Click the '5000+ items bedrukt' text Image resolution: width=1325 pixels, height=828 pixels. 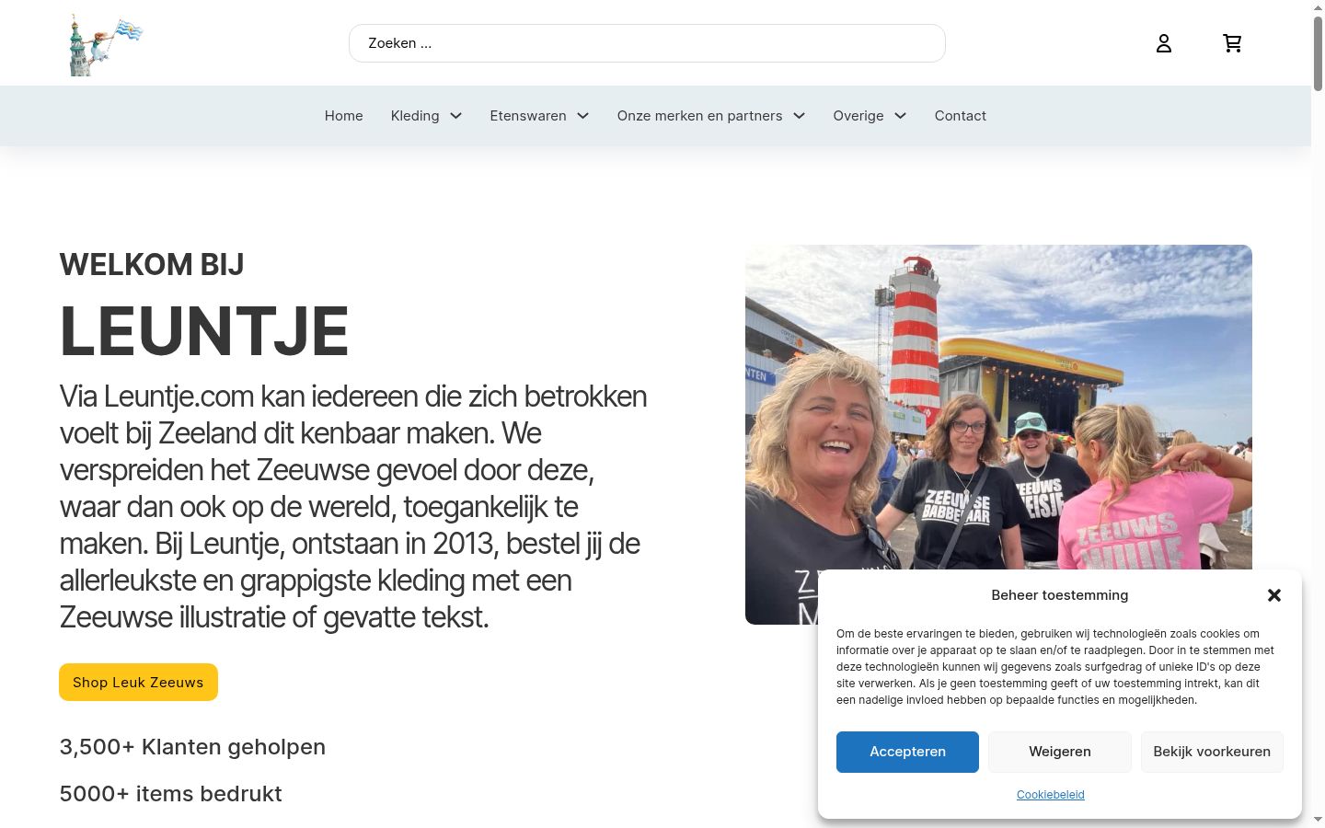pos(170,794)
